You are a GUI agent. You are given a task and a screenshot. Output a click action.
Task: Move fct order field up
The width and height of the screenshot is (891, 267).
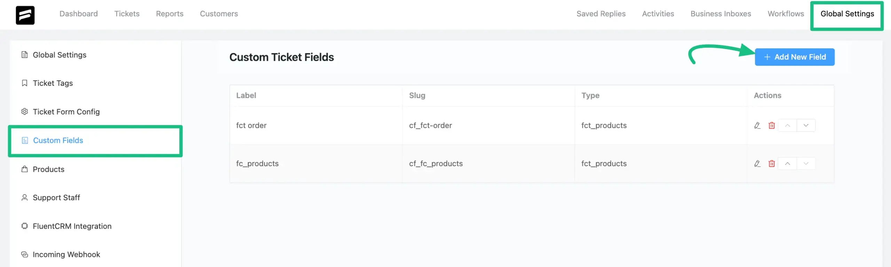click(788, 126)
